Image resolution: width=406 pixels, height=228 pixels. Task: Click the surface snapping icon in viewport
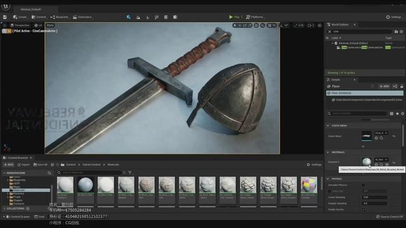263,25
